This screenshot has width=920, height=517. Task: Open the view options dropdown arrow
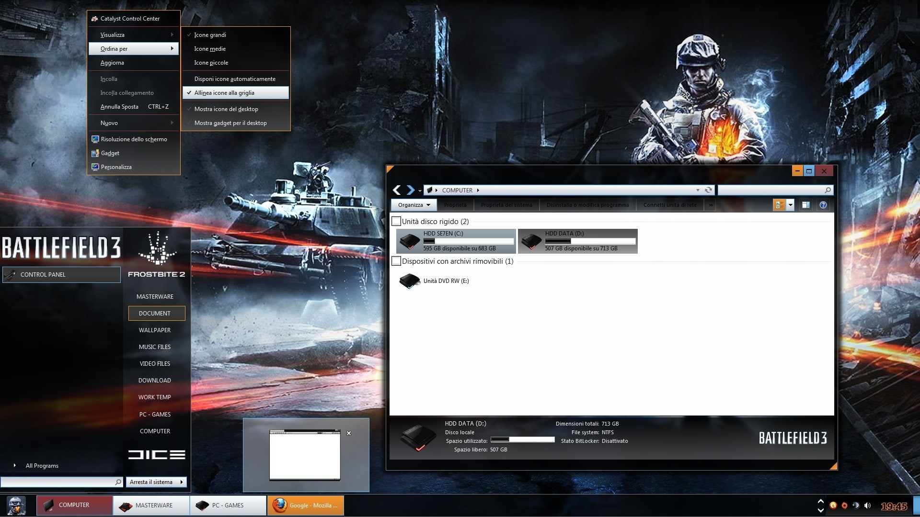(x=790, y=205)
